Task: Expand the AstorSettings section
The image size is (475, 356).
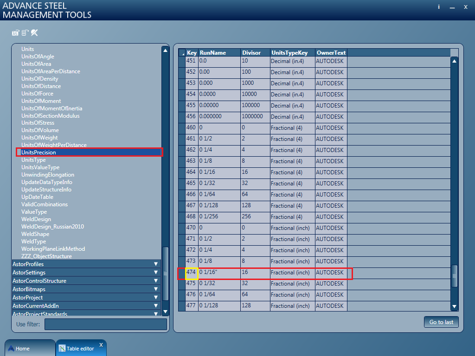Action: click(x=86, y=273)
